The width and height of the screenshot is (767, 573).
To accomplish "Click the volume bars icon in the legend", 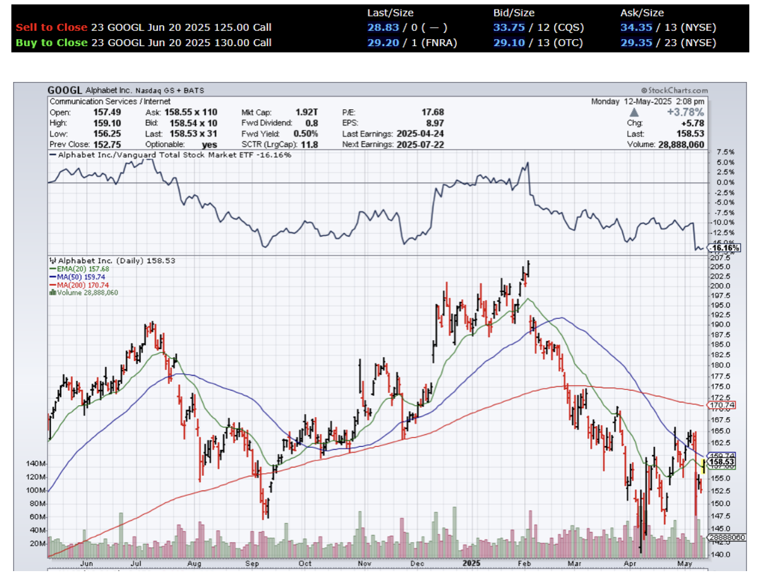I will coord(52,292).
